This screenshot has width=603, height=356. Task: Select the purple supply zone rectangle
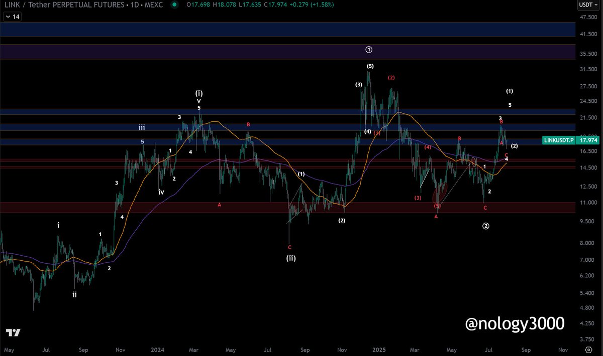pos(287,52)
